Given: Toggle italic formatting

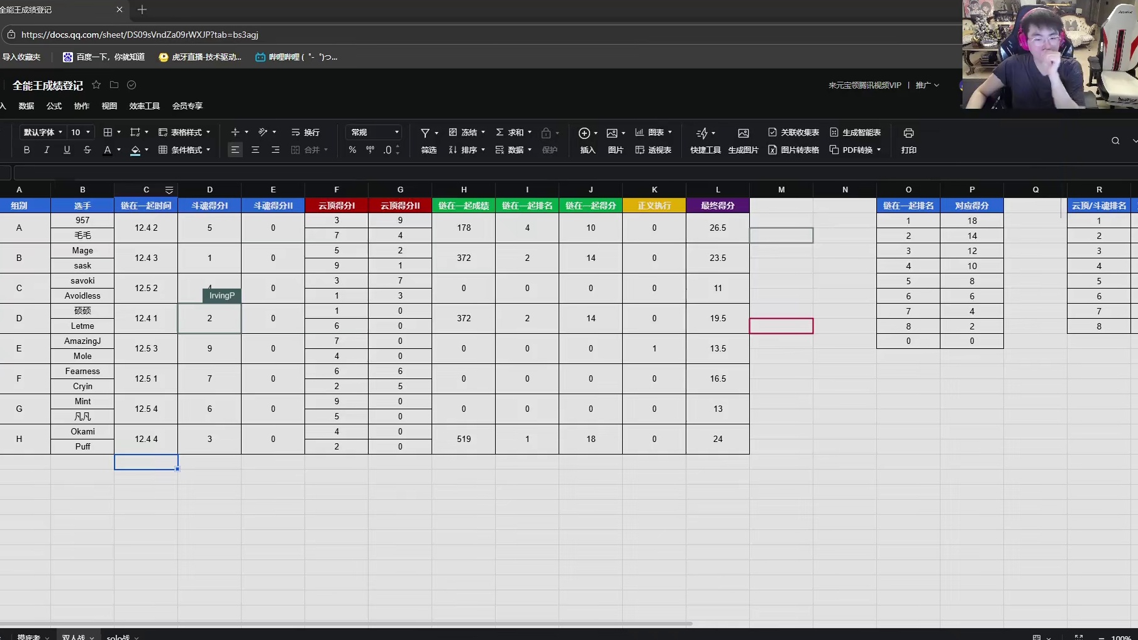Looking at the screenshot, I should coord(47,150).
